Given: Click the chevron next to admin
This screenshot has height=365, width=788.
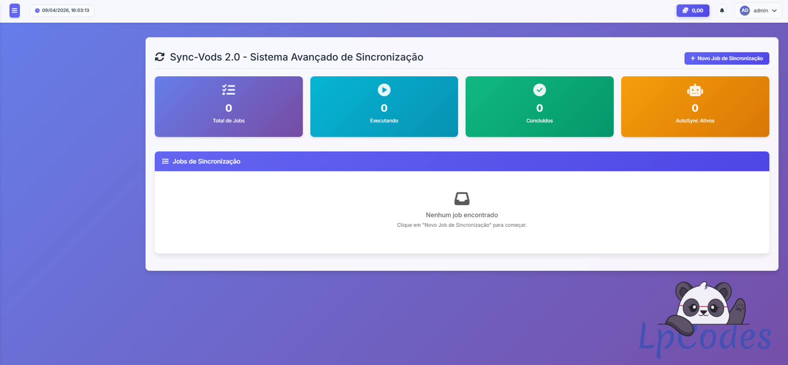Looking at the screenshot, I should (x=775, y=10).
